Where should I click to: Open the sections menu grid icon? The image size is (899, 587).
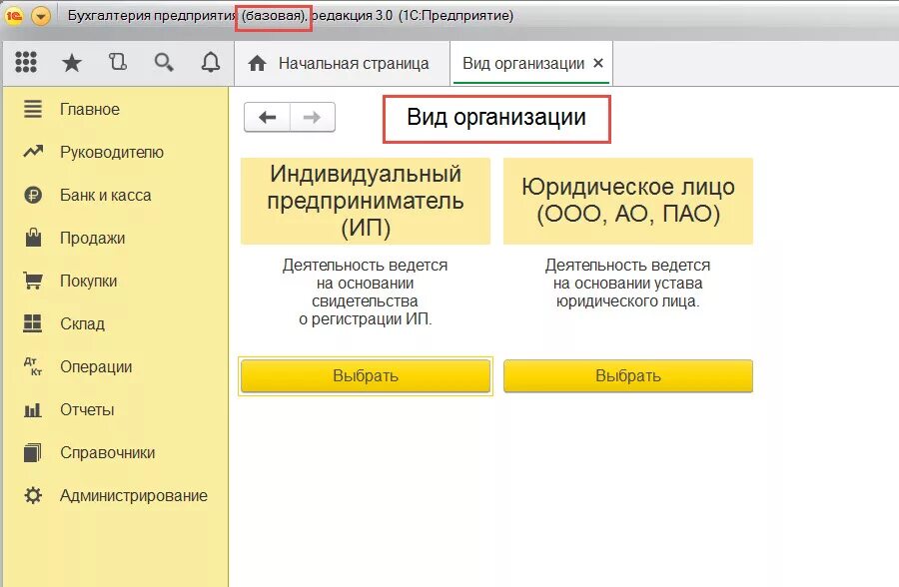(x=26, y=62)
